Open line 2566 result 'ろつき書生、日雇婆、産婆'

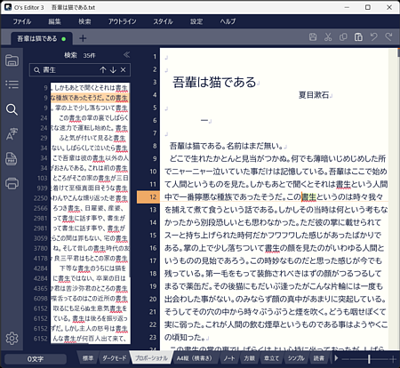point(91,208)
